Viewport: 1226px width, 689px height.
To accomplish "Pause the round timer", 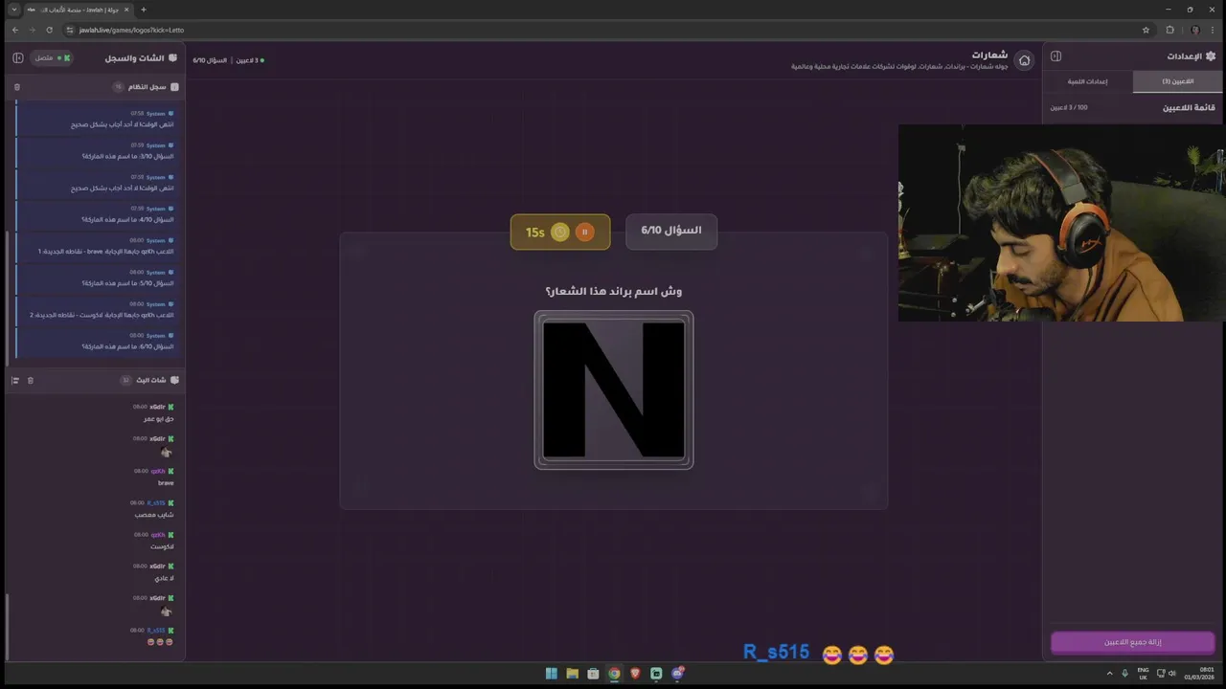I will (x=584, y=232).
